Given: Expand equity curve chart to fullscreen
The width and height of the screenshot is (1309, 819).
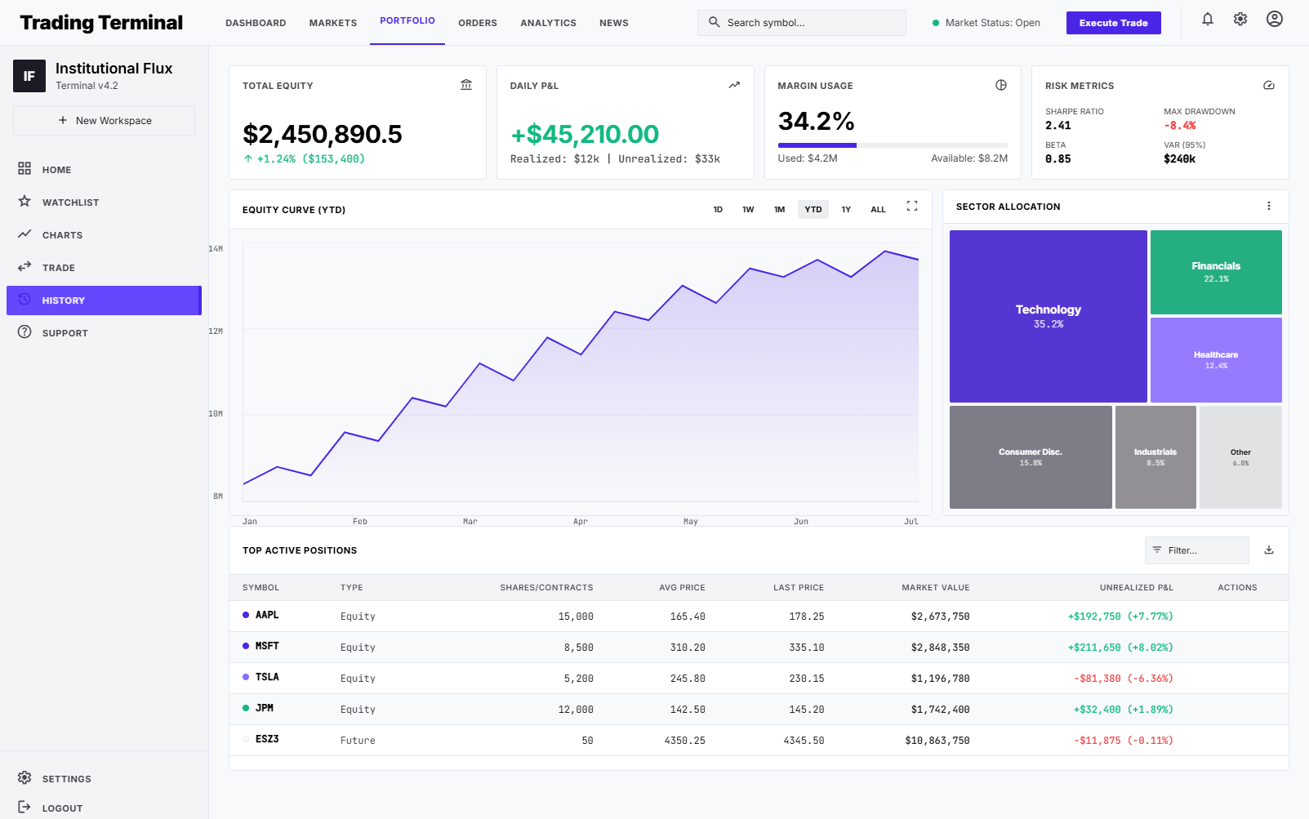Looking at the screenshot, I should click(x=912, y=206).
